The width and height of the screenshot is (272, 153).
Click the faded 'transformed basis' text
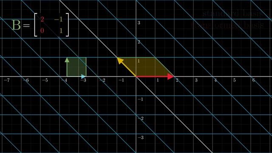(228, 25)
